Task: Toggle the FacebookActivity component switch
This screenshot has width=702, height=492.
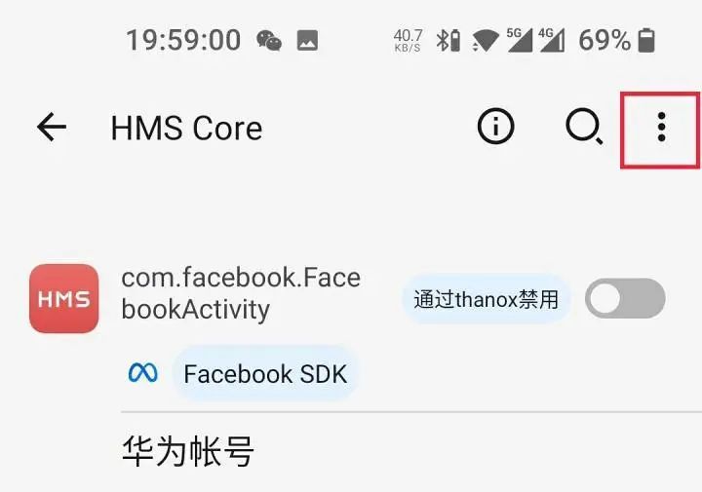Action: point(625,298)
